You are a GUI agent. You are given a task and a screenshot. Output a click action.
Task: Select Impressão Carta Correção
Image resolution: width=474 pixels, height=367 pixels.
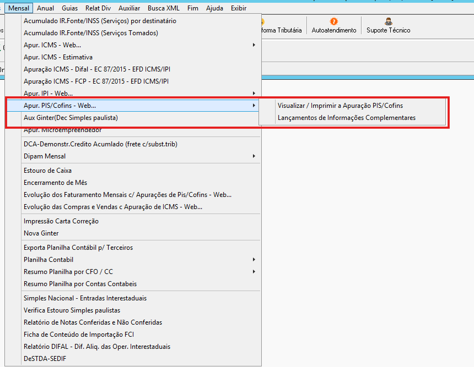click(x=133, y=221)
